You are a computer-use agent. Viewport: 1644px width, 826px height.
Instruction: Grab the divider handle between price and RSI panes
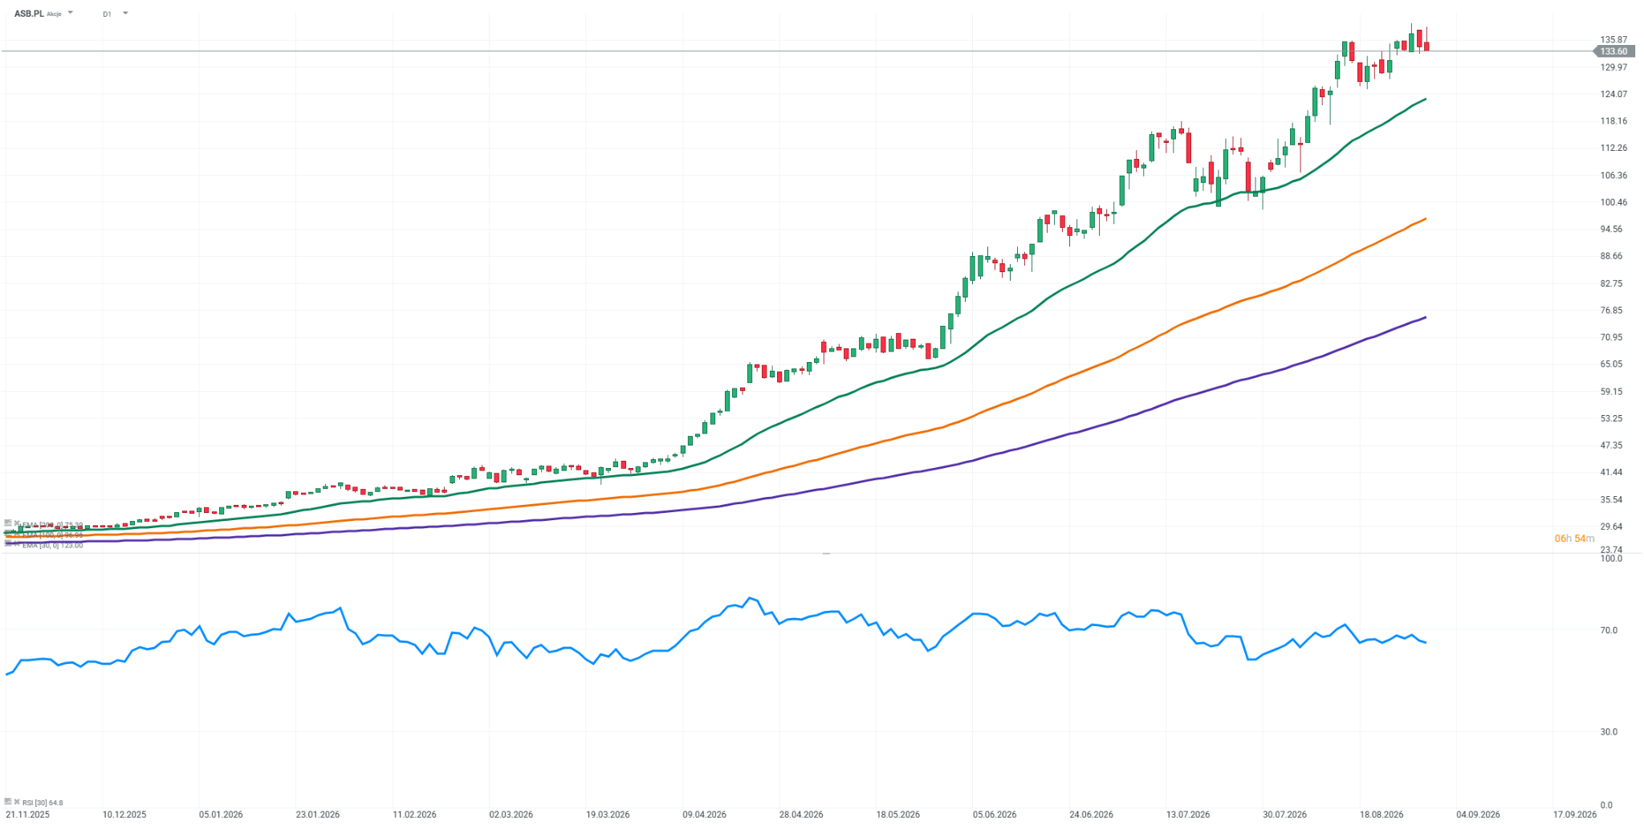(826, 553)
